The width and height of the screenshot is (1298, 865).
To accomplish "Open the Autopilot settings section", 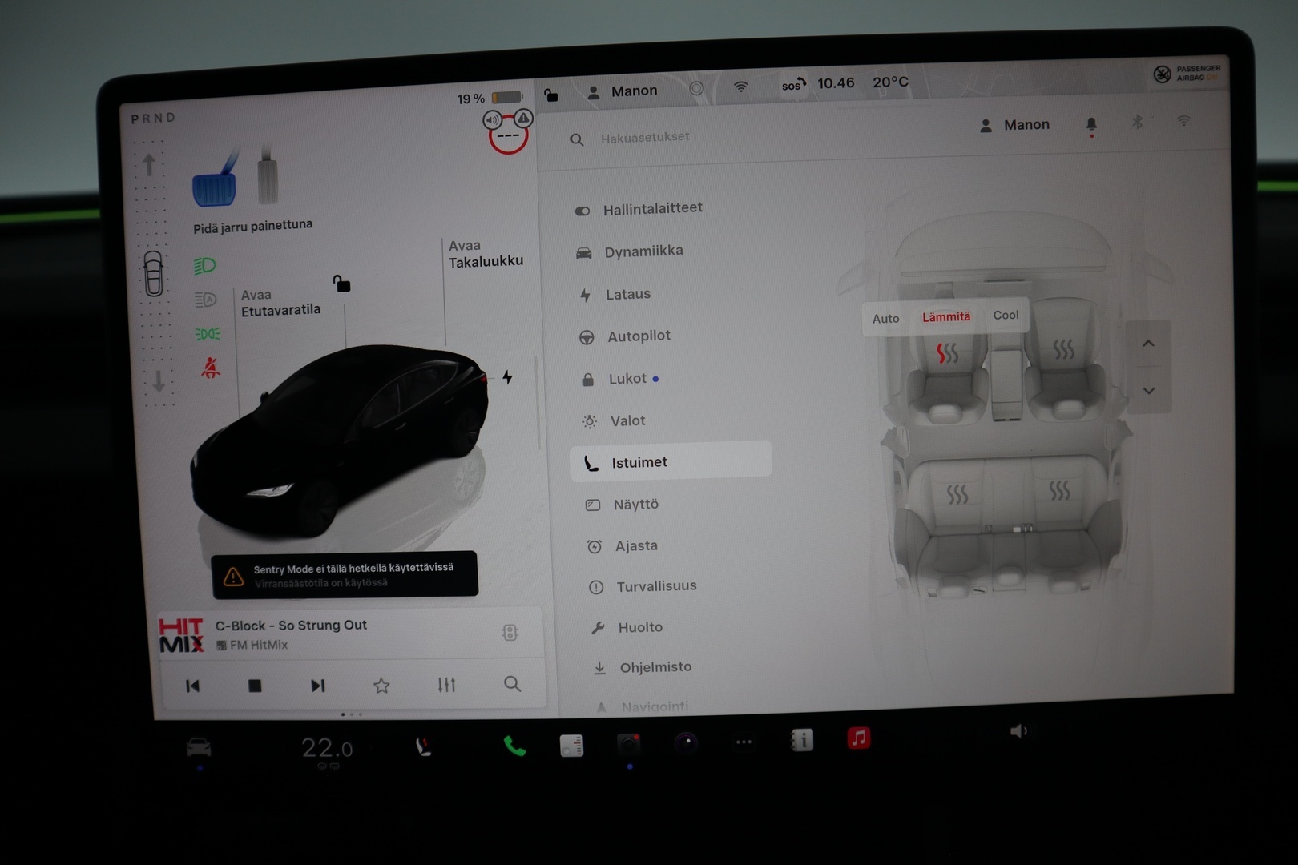I will 639,336.
